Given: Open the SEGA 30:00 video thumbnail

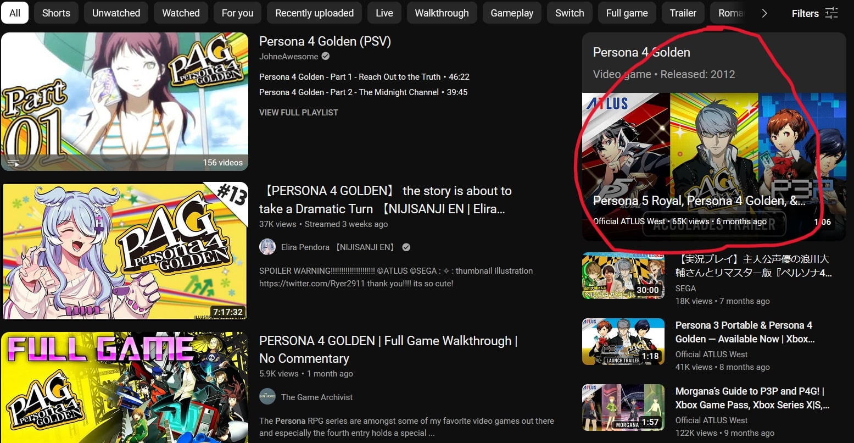Looking at the screenshot, I should coord(623,275).
